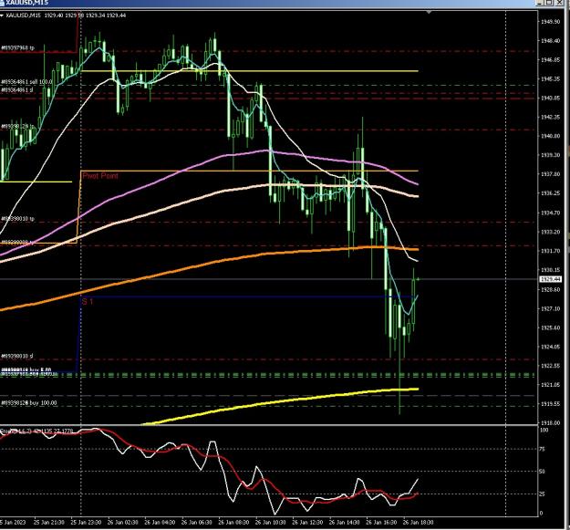
Task: Click the S 1 support level label
Action: [88, 301]
